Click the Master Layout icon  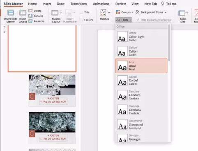point(55,13)
